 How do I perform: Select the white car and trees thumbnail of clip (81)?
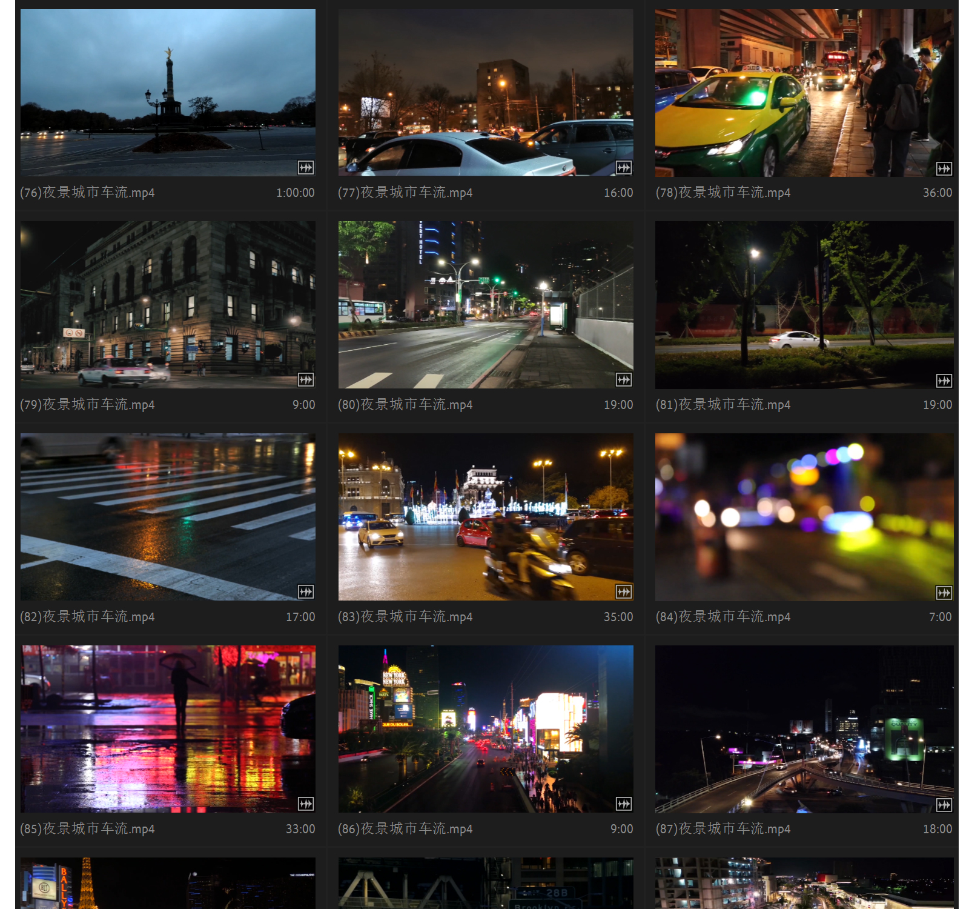click(x=804, y=305)
